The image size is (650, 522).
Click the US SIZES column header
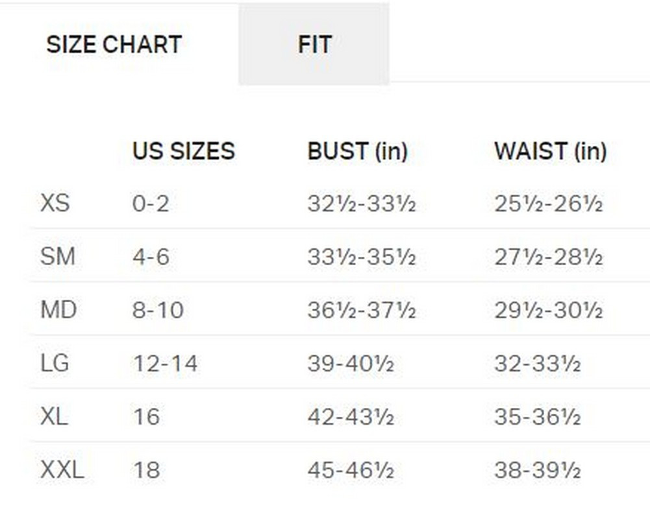183,151
